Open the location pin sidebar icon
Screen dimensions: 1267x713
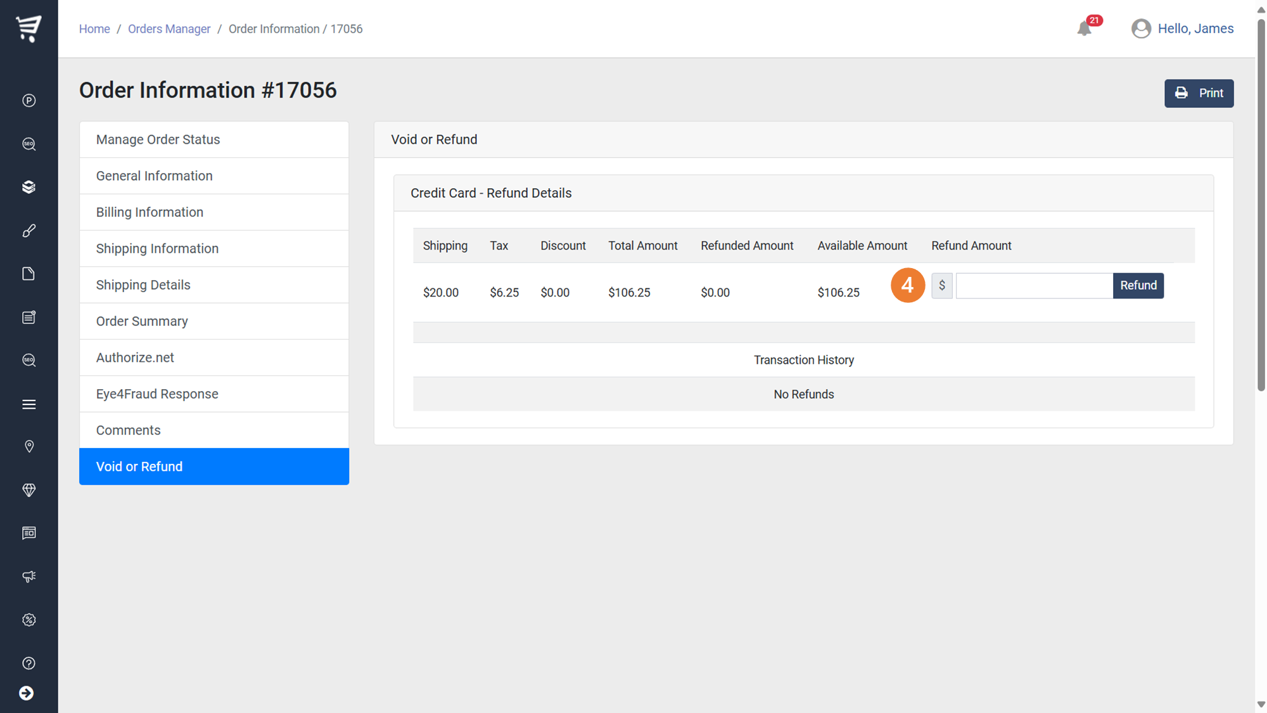tap(29, 447)
